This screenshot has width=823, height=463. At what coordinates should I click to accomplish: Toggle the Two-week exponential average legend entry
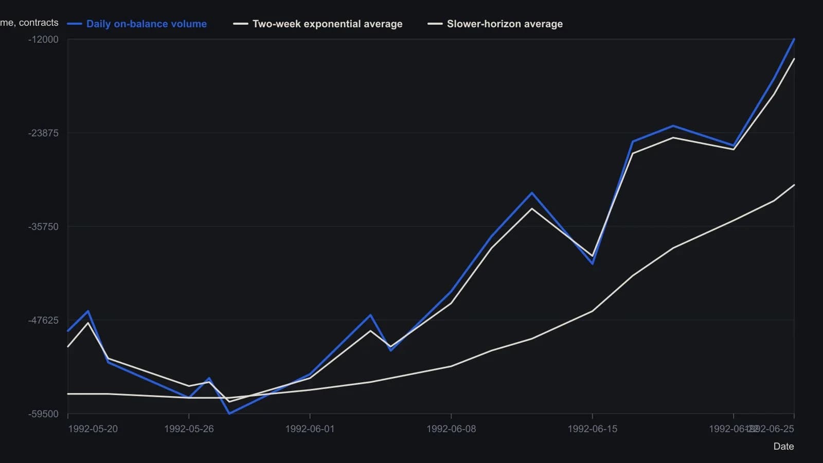pos(318,24)
